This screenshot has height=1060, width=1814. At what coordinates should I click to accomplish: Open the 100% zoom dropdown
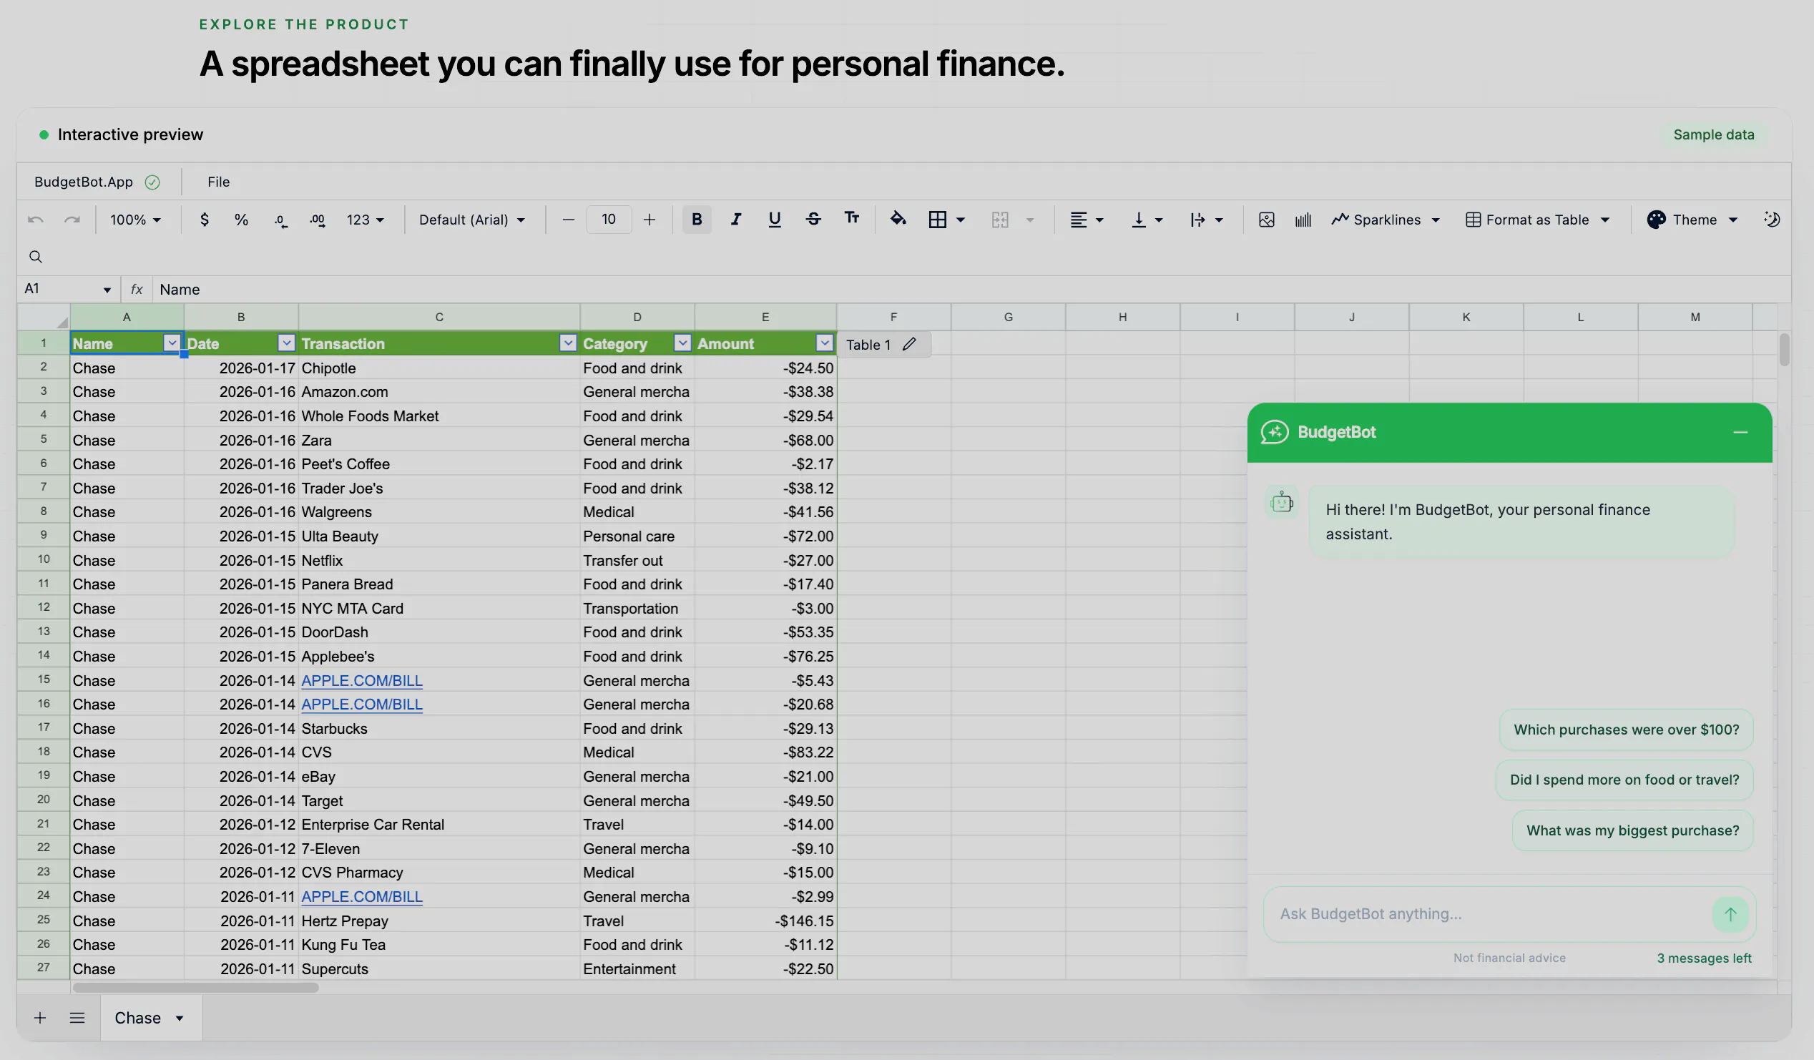click(x=135, y=220)
